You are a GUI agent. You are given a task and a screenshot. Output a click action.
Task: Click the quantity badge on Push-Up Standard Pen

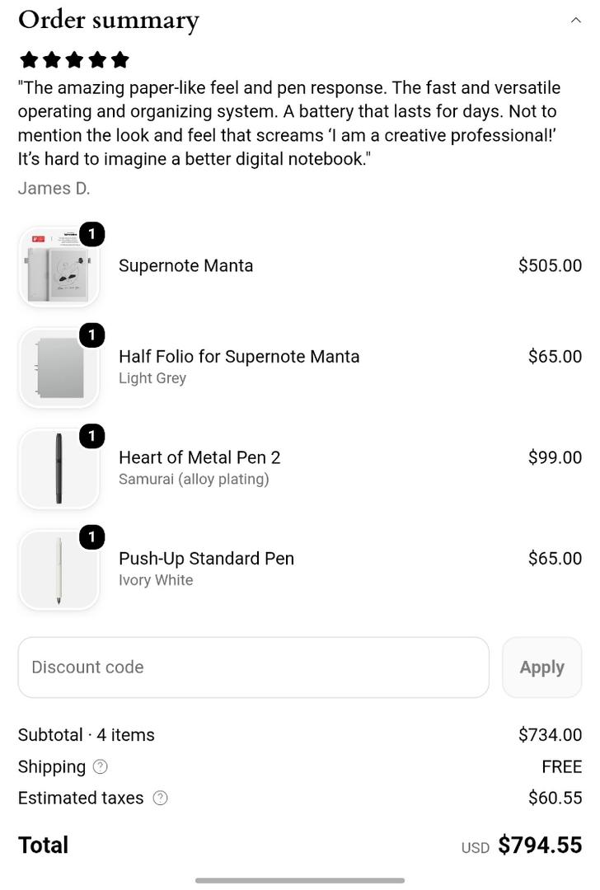click(x=92, y=537)
